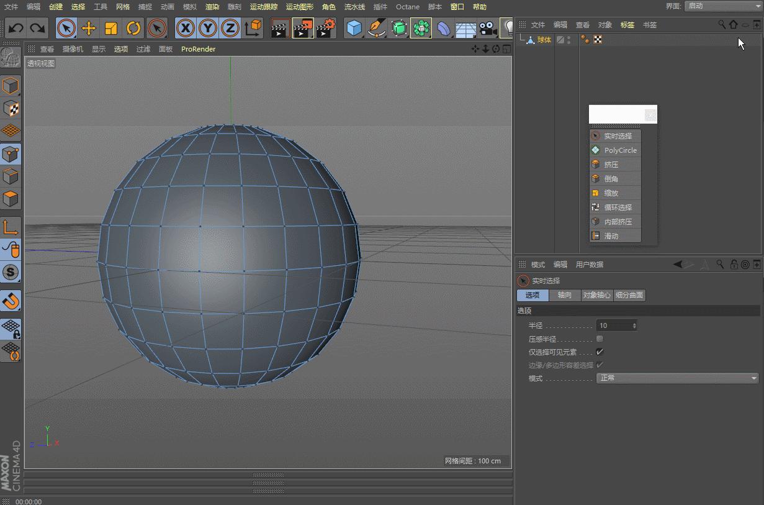This screenshot has height=505, width=764.
Task: Click the green Subdivision Surface generator icon
Action: (x=399, y=28)
